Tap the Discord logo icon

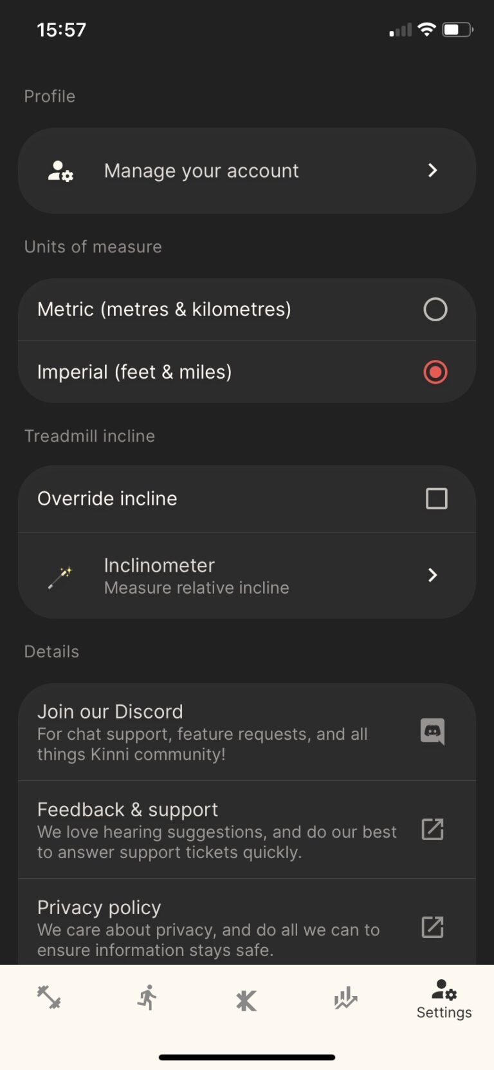pyautogui.click(x=432, y=731)
